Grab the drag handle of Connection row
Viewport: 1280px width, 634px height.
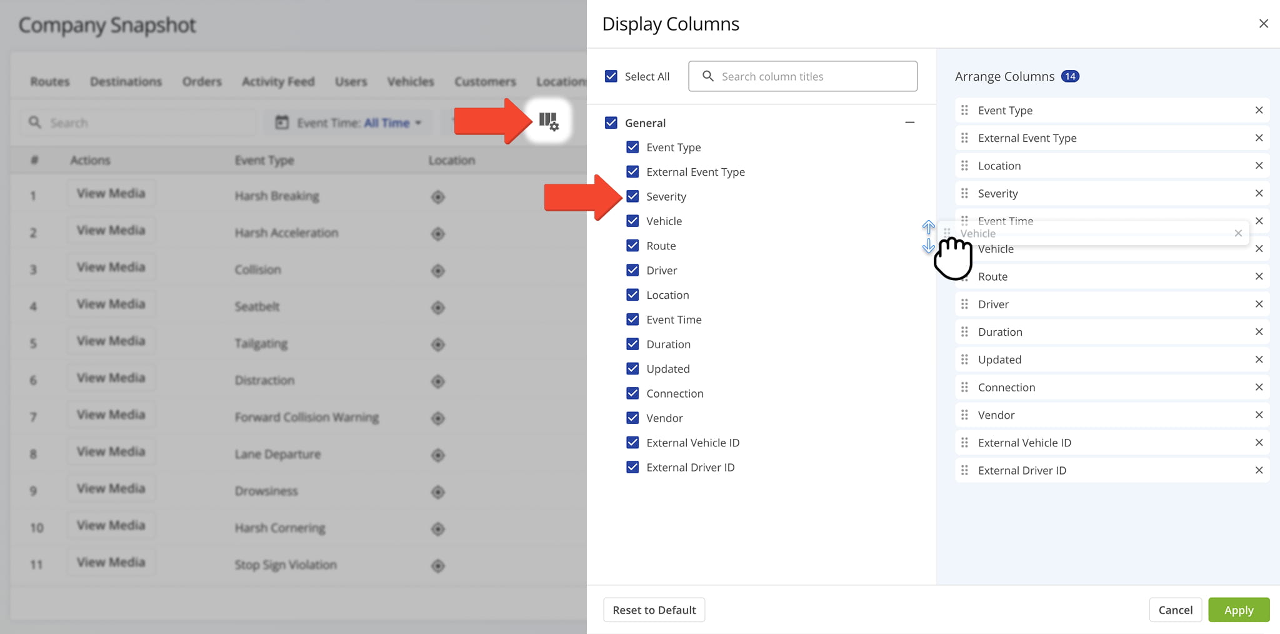pyautogui.click(x=964, y=387)
